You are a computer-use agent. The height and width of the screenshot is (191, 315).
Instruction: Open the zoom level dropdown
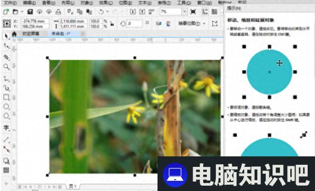tap(184, 12)
